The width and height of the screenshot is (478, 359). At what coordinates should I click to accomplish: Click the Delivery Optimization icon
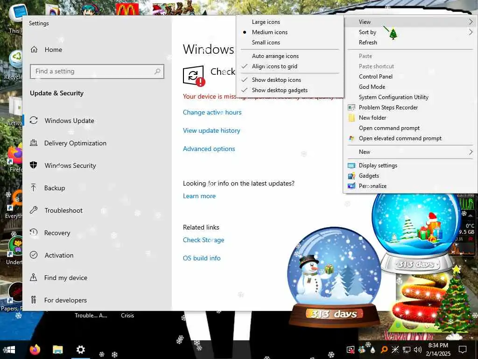[34, 143]
